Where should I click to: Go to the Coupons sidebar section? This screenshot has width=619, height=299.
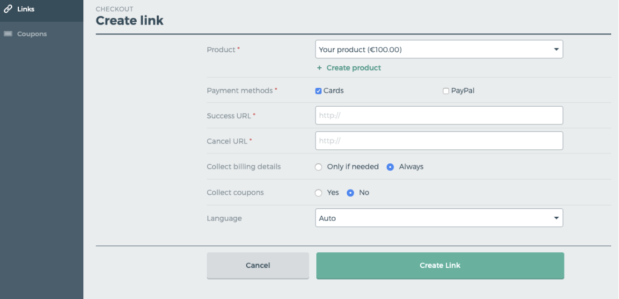pyautogui.click(x=32, y=34)
